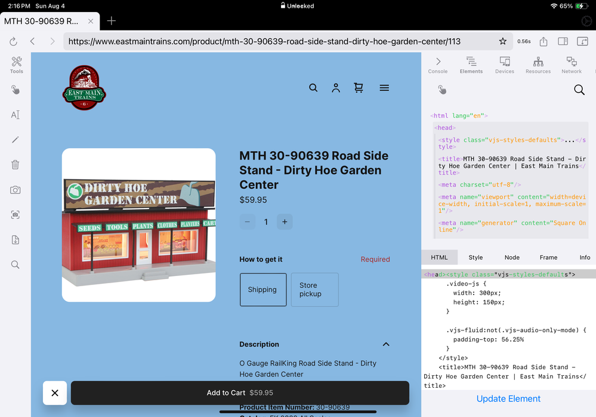
Task: Select the Style tab
Action: (475, 257)
